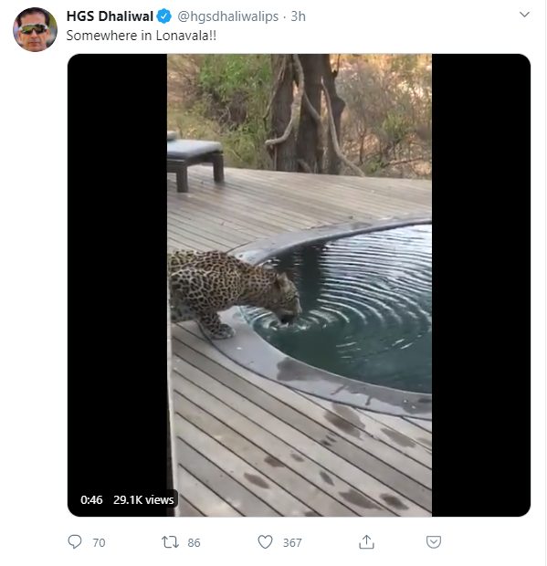Click the 29.1K views label
The width and height of the screenshot is (547, 566).
coord(143,500)
